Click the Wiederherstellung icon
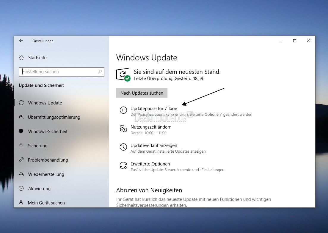 pos(21,174)
